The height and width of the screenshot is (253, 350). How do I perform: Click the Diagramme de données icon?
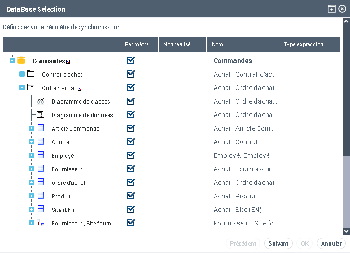40,115
